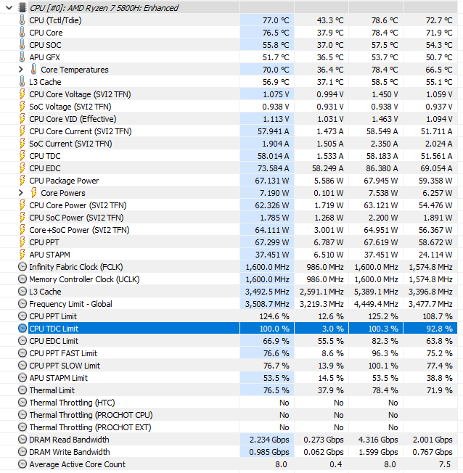
Task: Click lightning icon beside CPU Core Power (SVI2 TFN)
Action: (22, 205)
